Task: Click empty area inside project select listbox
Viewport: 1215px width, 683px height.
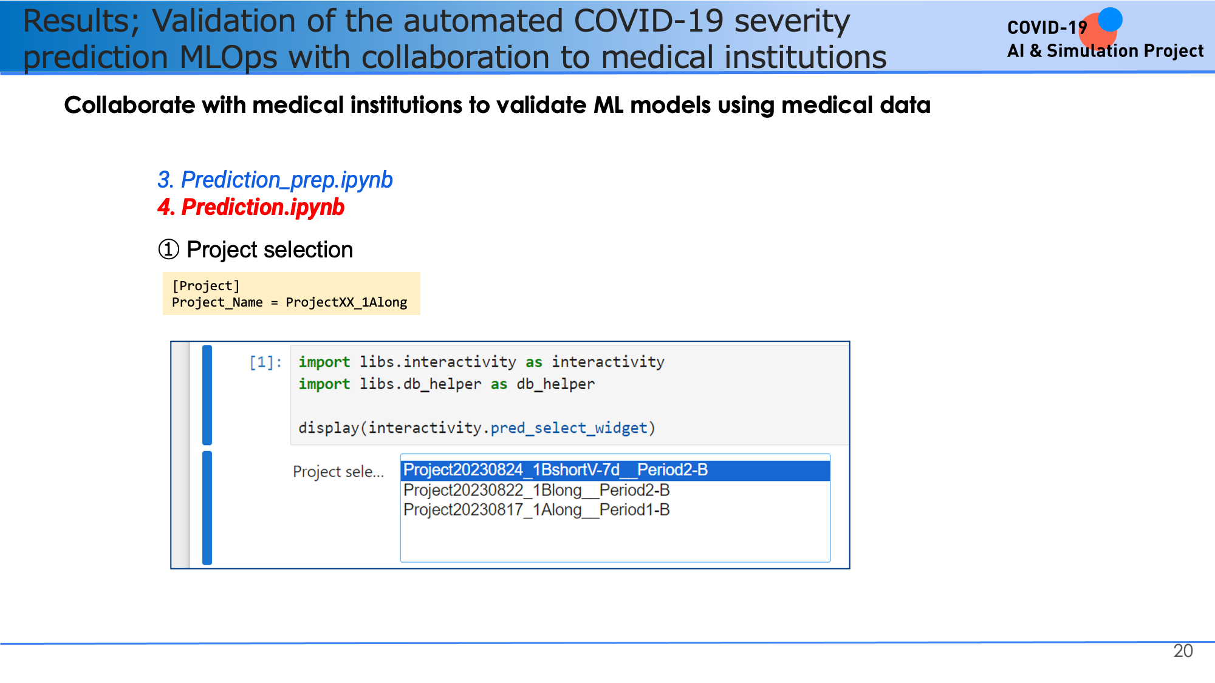Action: (615, 540)
